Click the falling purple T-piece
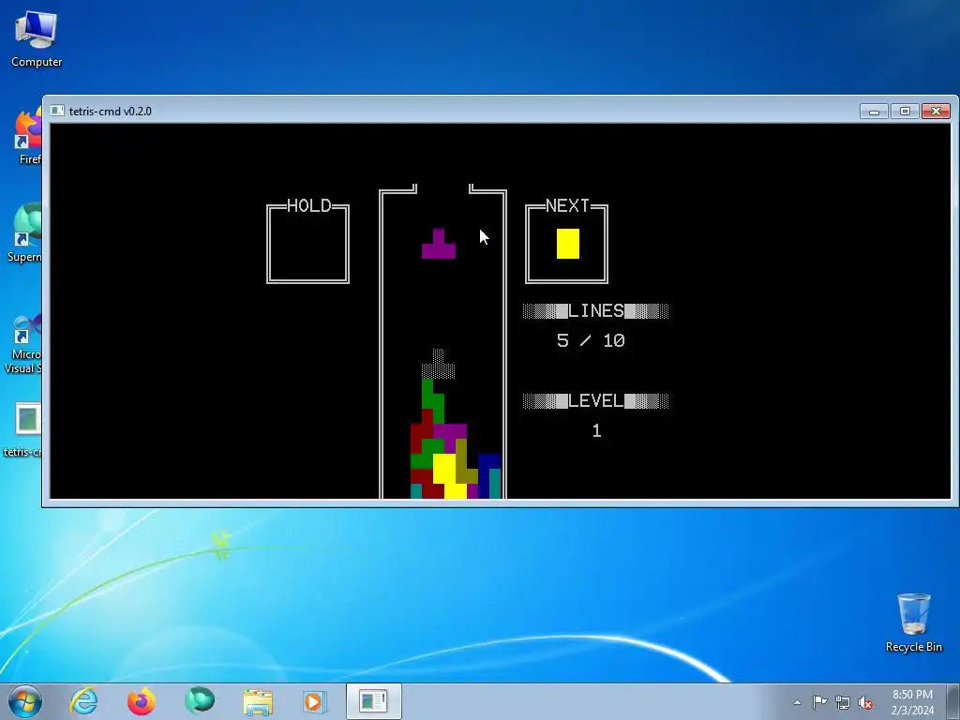Screen dimensions: 960x720 [439, 244]
